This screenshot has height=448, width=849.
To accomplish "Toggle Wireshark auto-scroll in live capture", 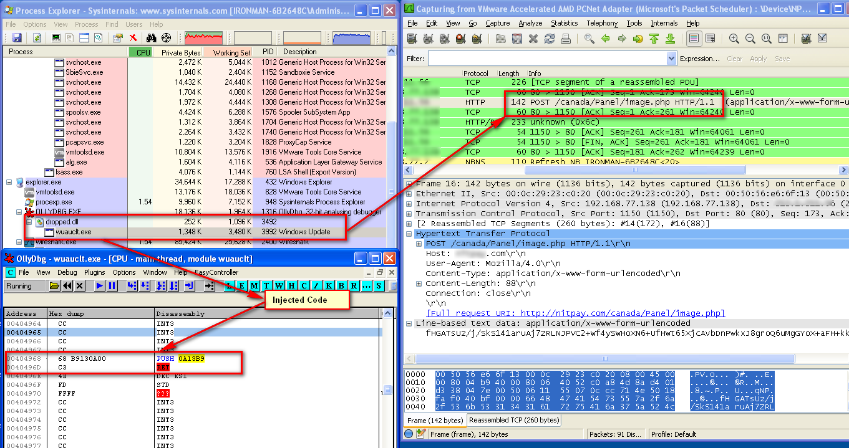I will tap(710, 39).
